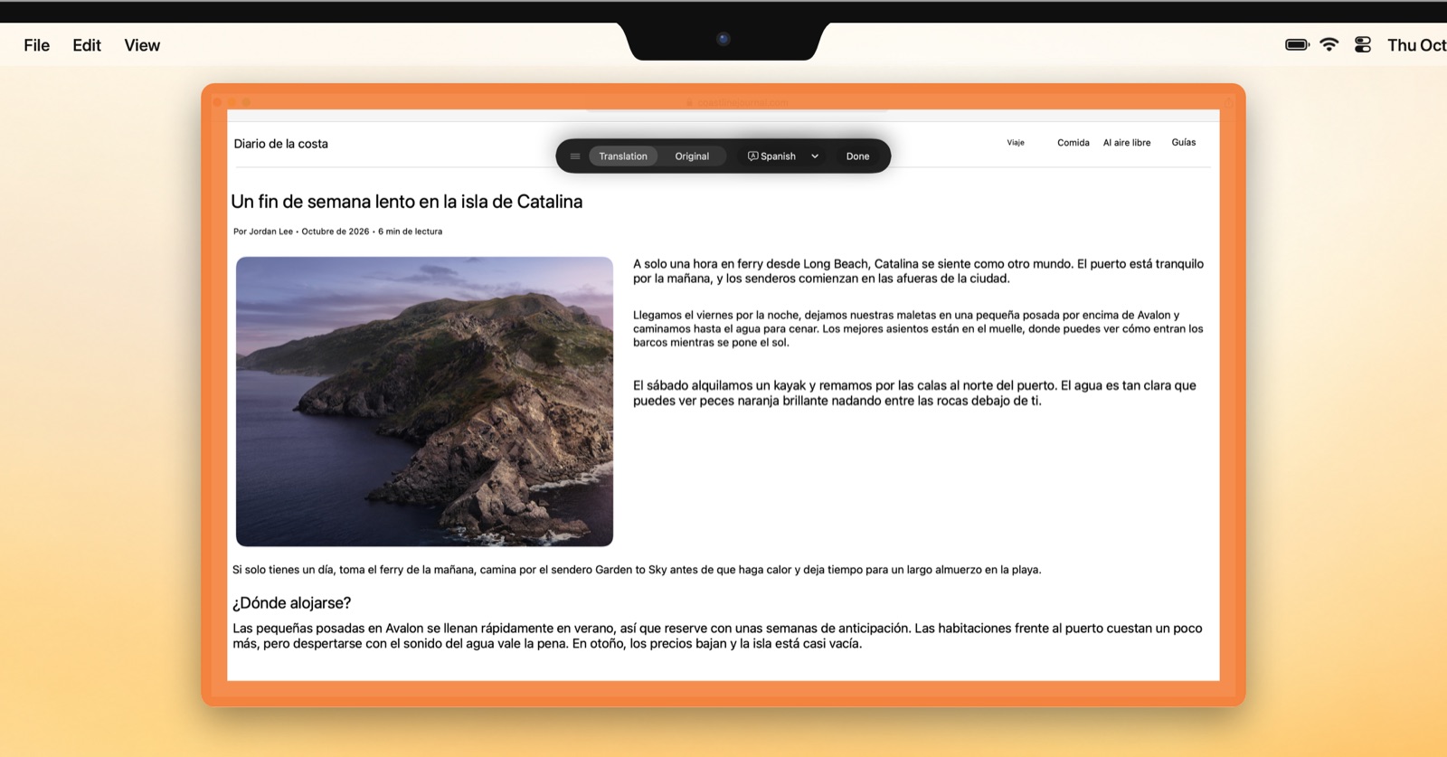Show the Original page text
The image size is (1447, 757).
click(692, 156)
